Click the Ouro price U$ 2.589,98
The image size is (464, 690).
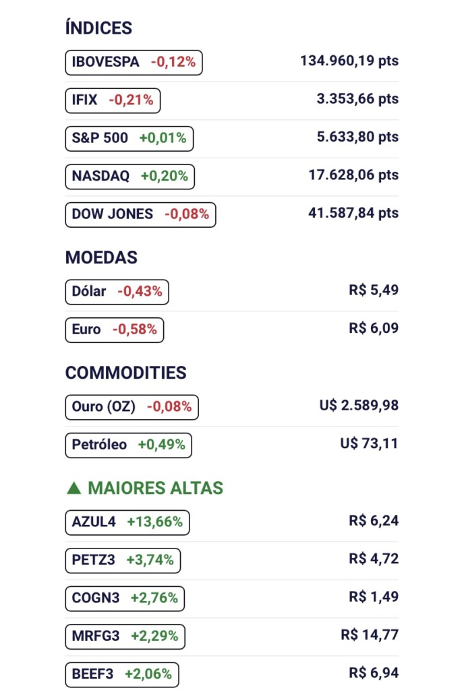click(x=359, y=406)
